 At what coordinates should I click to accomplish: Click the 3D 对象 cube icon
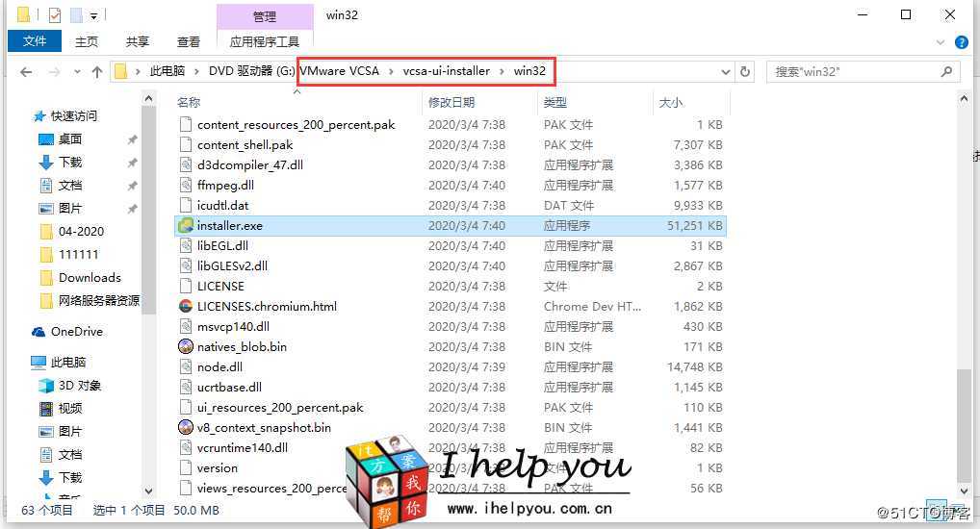(46, 386)
